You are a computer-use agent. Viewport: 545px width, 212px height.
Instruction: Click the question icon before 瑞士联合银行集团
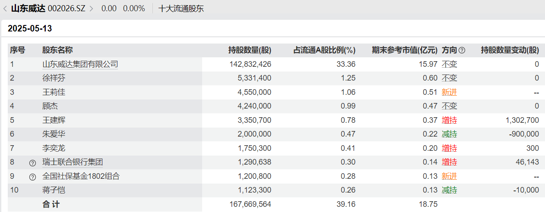pos(32,163)
